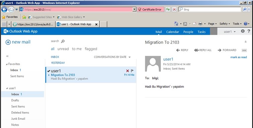Expand the address bar dropdown arrow
This screenshot has height=128, width=253.
pos(134,9)
